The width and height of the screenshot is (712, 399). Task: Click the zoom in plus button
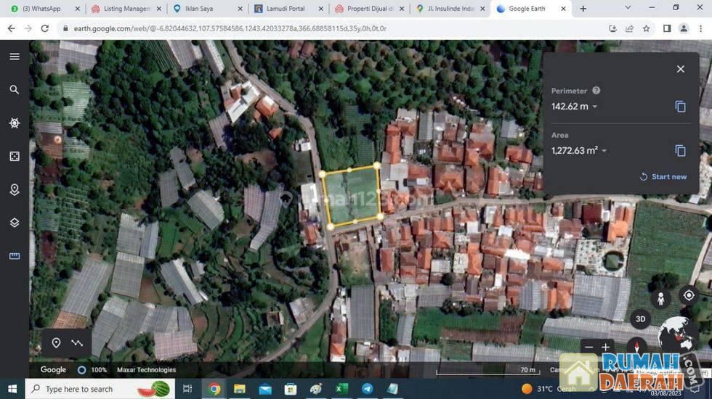point(605,347)
